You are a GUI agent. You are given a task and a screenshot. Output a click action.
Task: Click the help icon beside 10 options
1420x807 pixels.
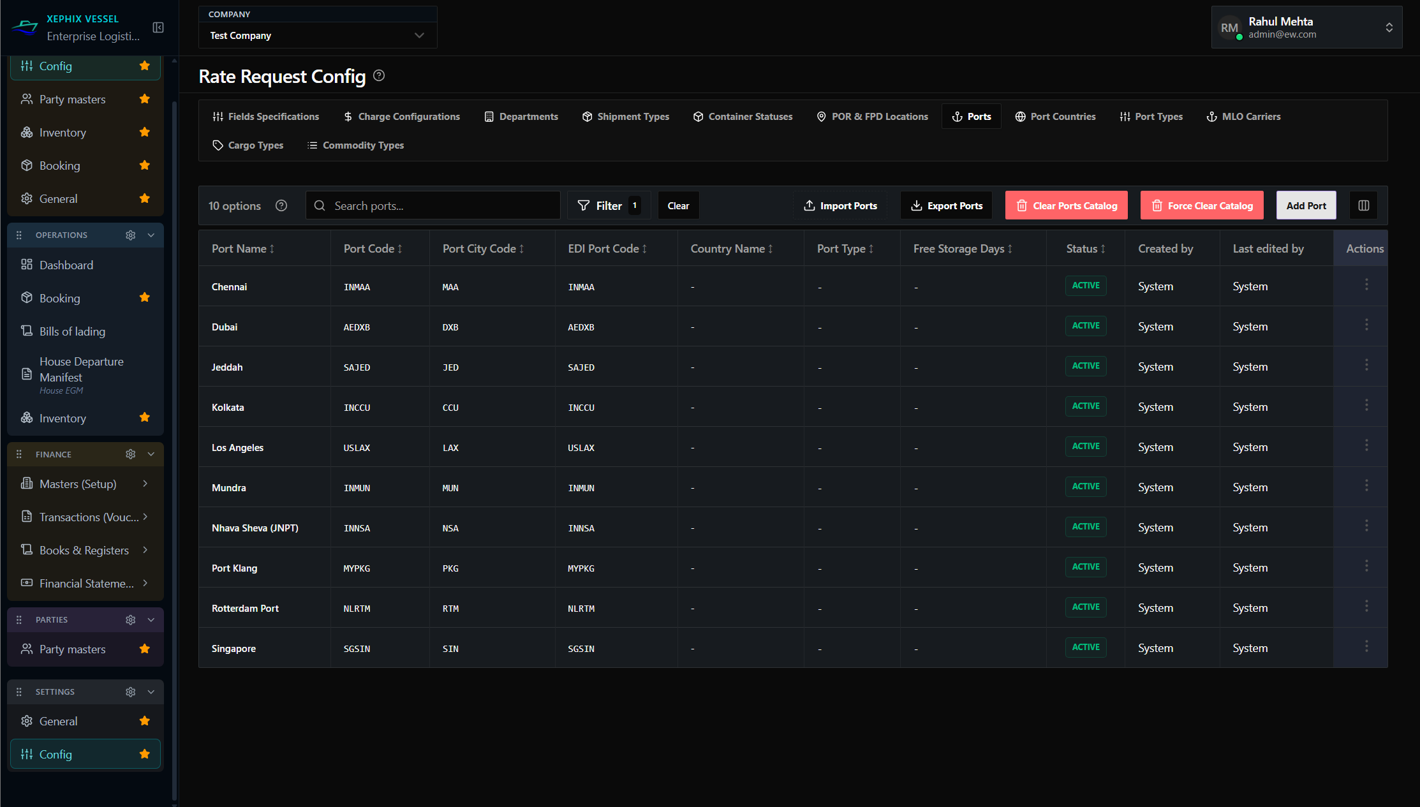click(x=281, y=205)
